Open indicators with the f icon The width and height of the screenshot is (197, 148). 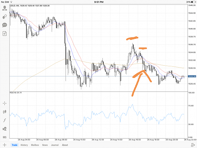coord(5,120)
